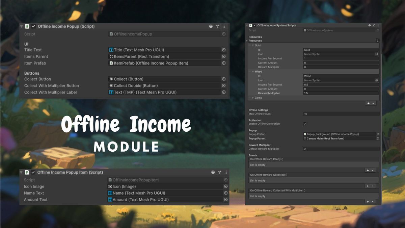Toggle the Offline Income Popup Item component checkbox

click(x=33, y=172)
